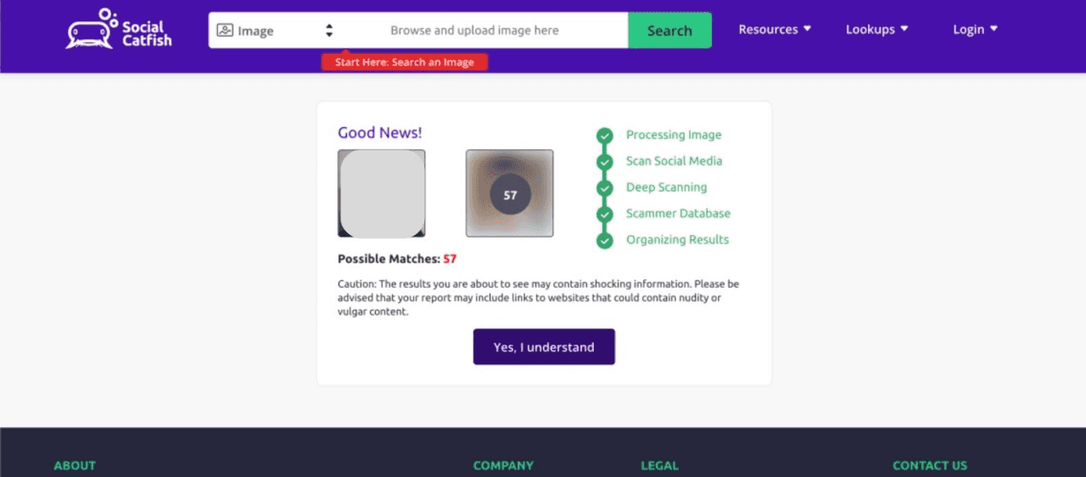
Task: Click the Deep Scanning checkmark icon
Action: (604, 188)
